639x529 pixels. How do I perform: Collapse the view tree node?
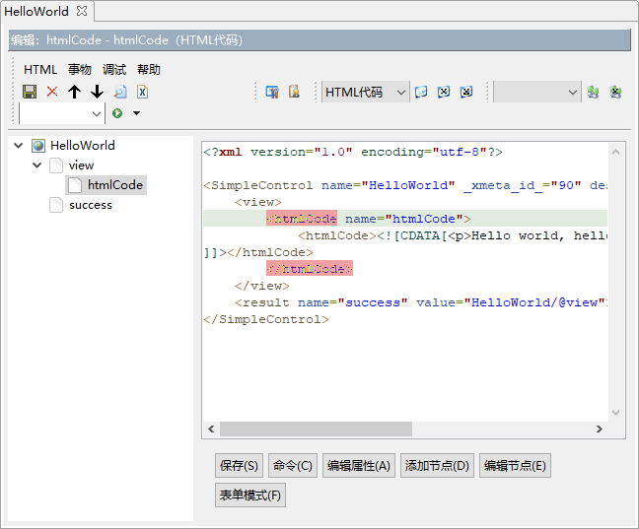click(37, 165)
